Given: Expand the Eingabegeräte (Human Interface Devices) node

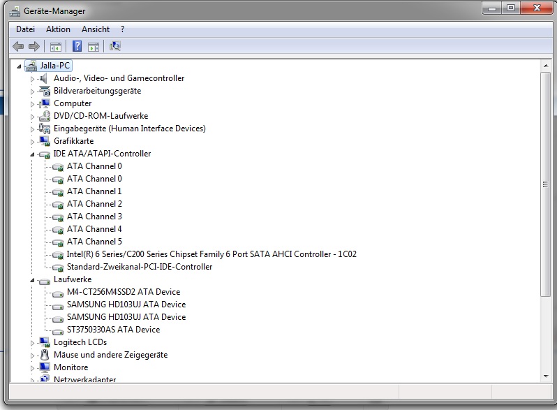Looking at the screenshot, I should tap(32, 129).
